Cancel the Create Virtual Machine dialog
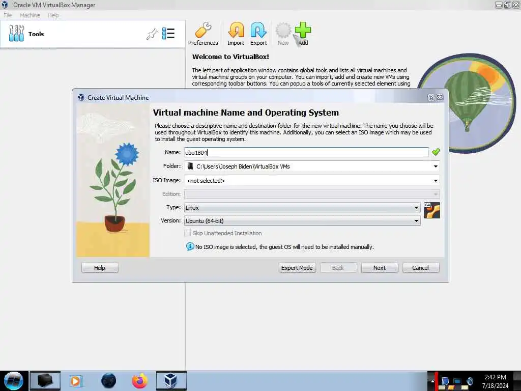The image size is (521, 391). click(421, 268)
